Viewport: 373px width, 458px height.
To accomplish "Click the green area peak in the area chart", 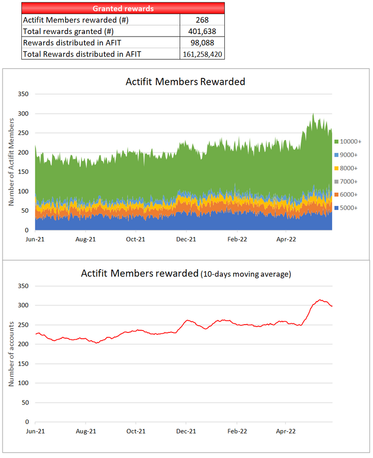I will pyautogui.click(x=313, y=114).
